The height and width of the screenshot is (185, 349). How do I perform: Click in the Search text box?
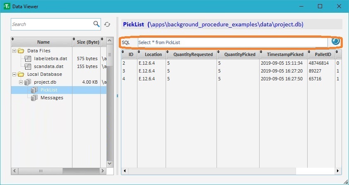point(52,24)
